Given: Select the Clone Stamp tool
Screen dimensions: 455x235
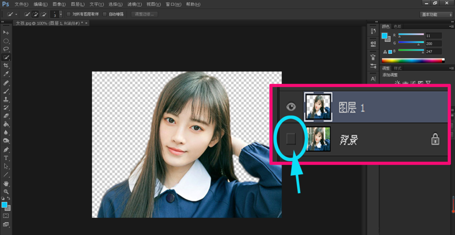Looking at the screenshot, I should coord(6,99).
